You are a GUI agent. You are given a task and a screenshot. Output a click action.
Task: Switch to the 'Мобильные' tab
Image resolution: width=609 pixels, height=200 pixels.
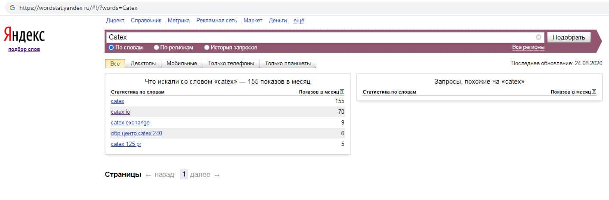click(x=182, y=64)
